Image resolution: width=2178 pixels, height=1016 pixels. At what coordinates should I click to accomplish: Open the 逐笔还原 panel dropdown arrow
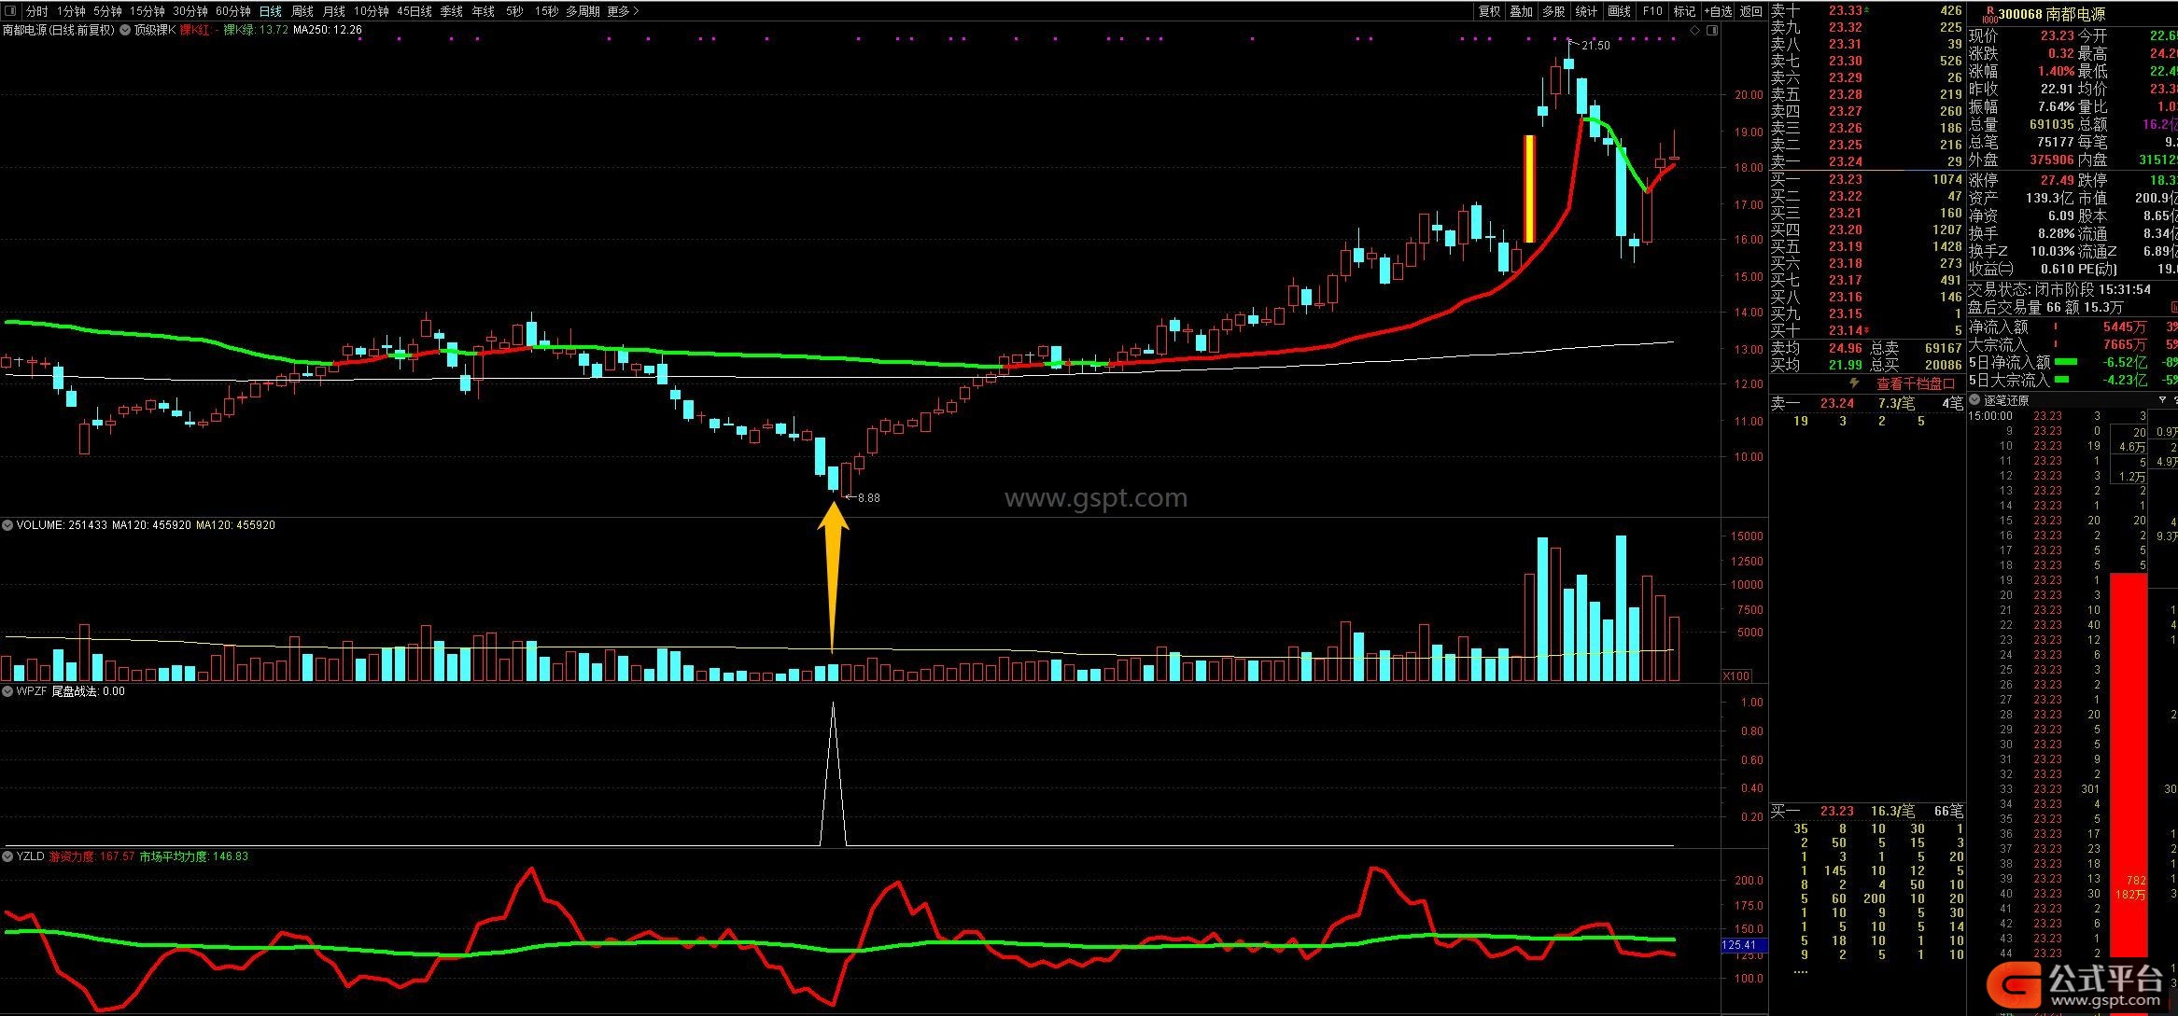1975,400
